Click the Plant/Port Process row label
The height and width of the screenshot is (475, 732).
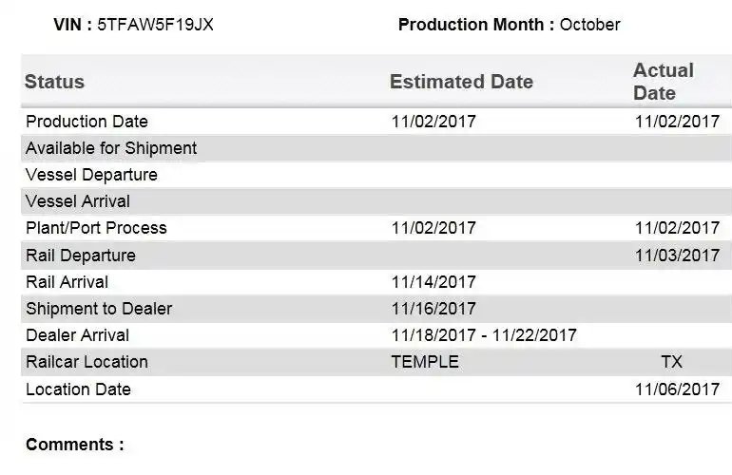click(96, 228)
